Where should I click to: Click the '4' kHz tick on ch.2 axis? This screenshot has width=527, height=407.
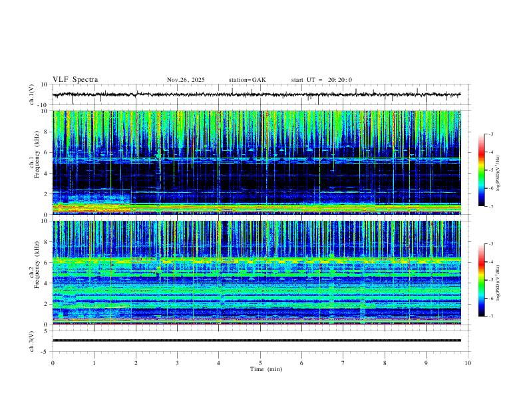point(47,283)
